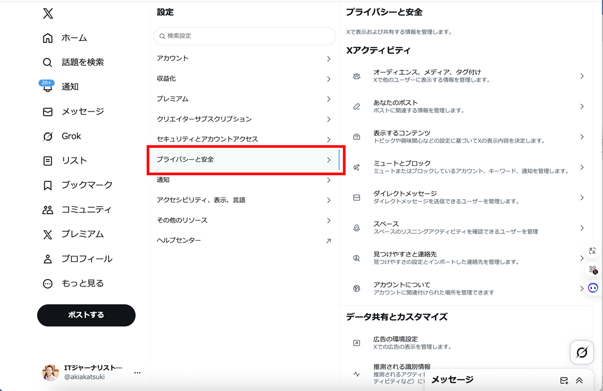Screen dimensions: 603x391
Task: Click the new message compose icon
Action: click(x=564, y=380)
